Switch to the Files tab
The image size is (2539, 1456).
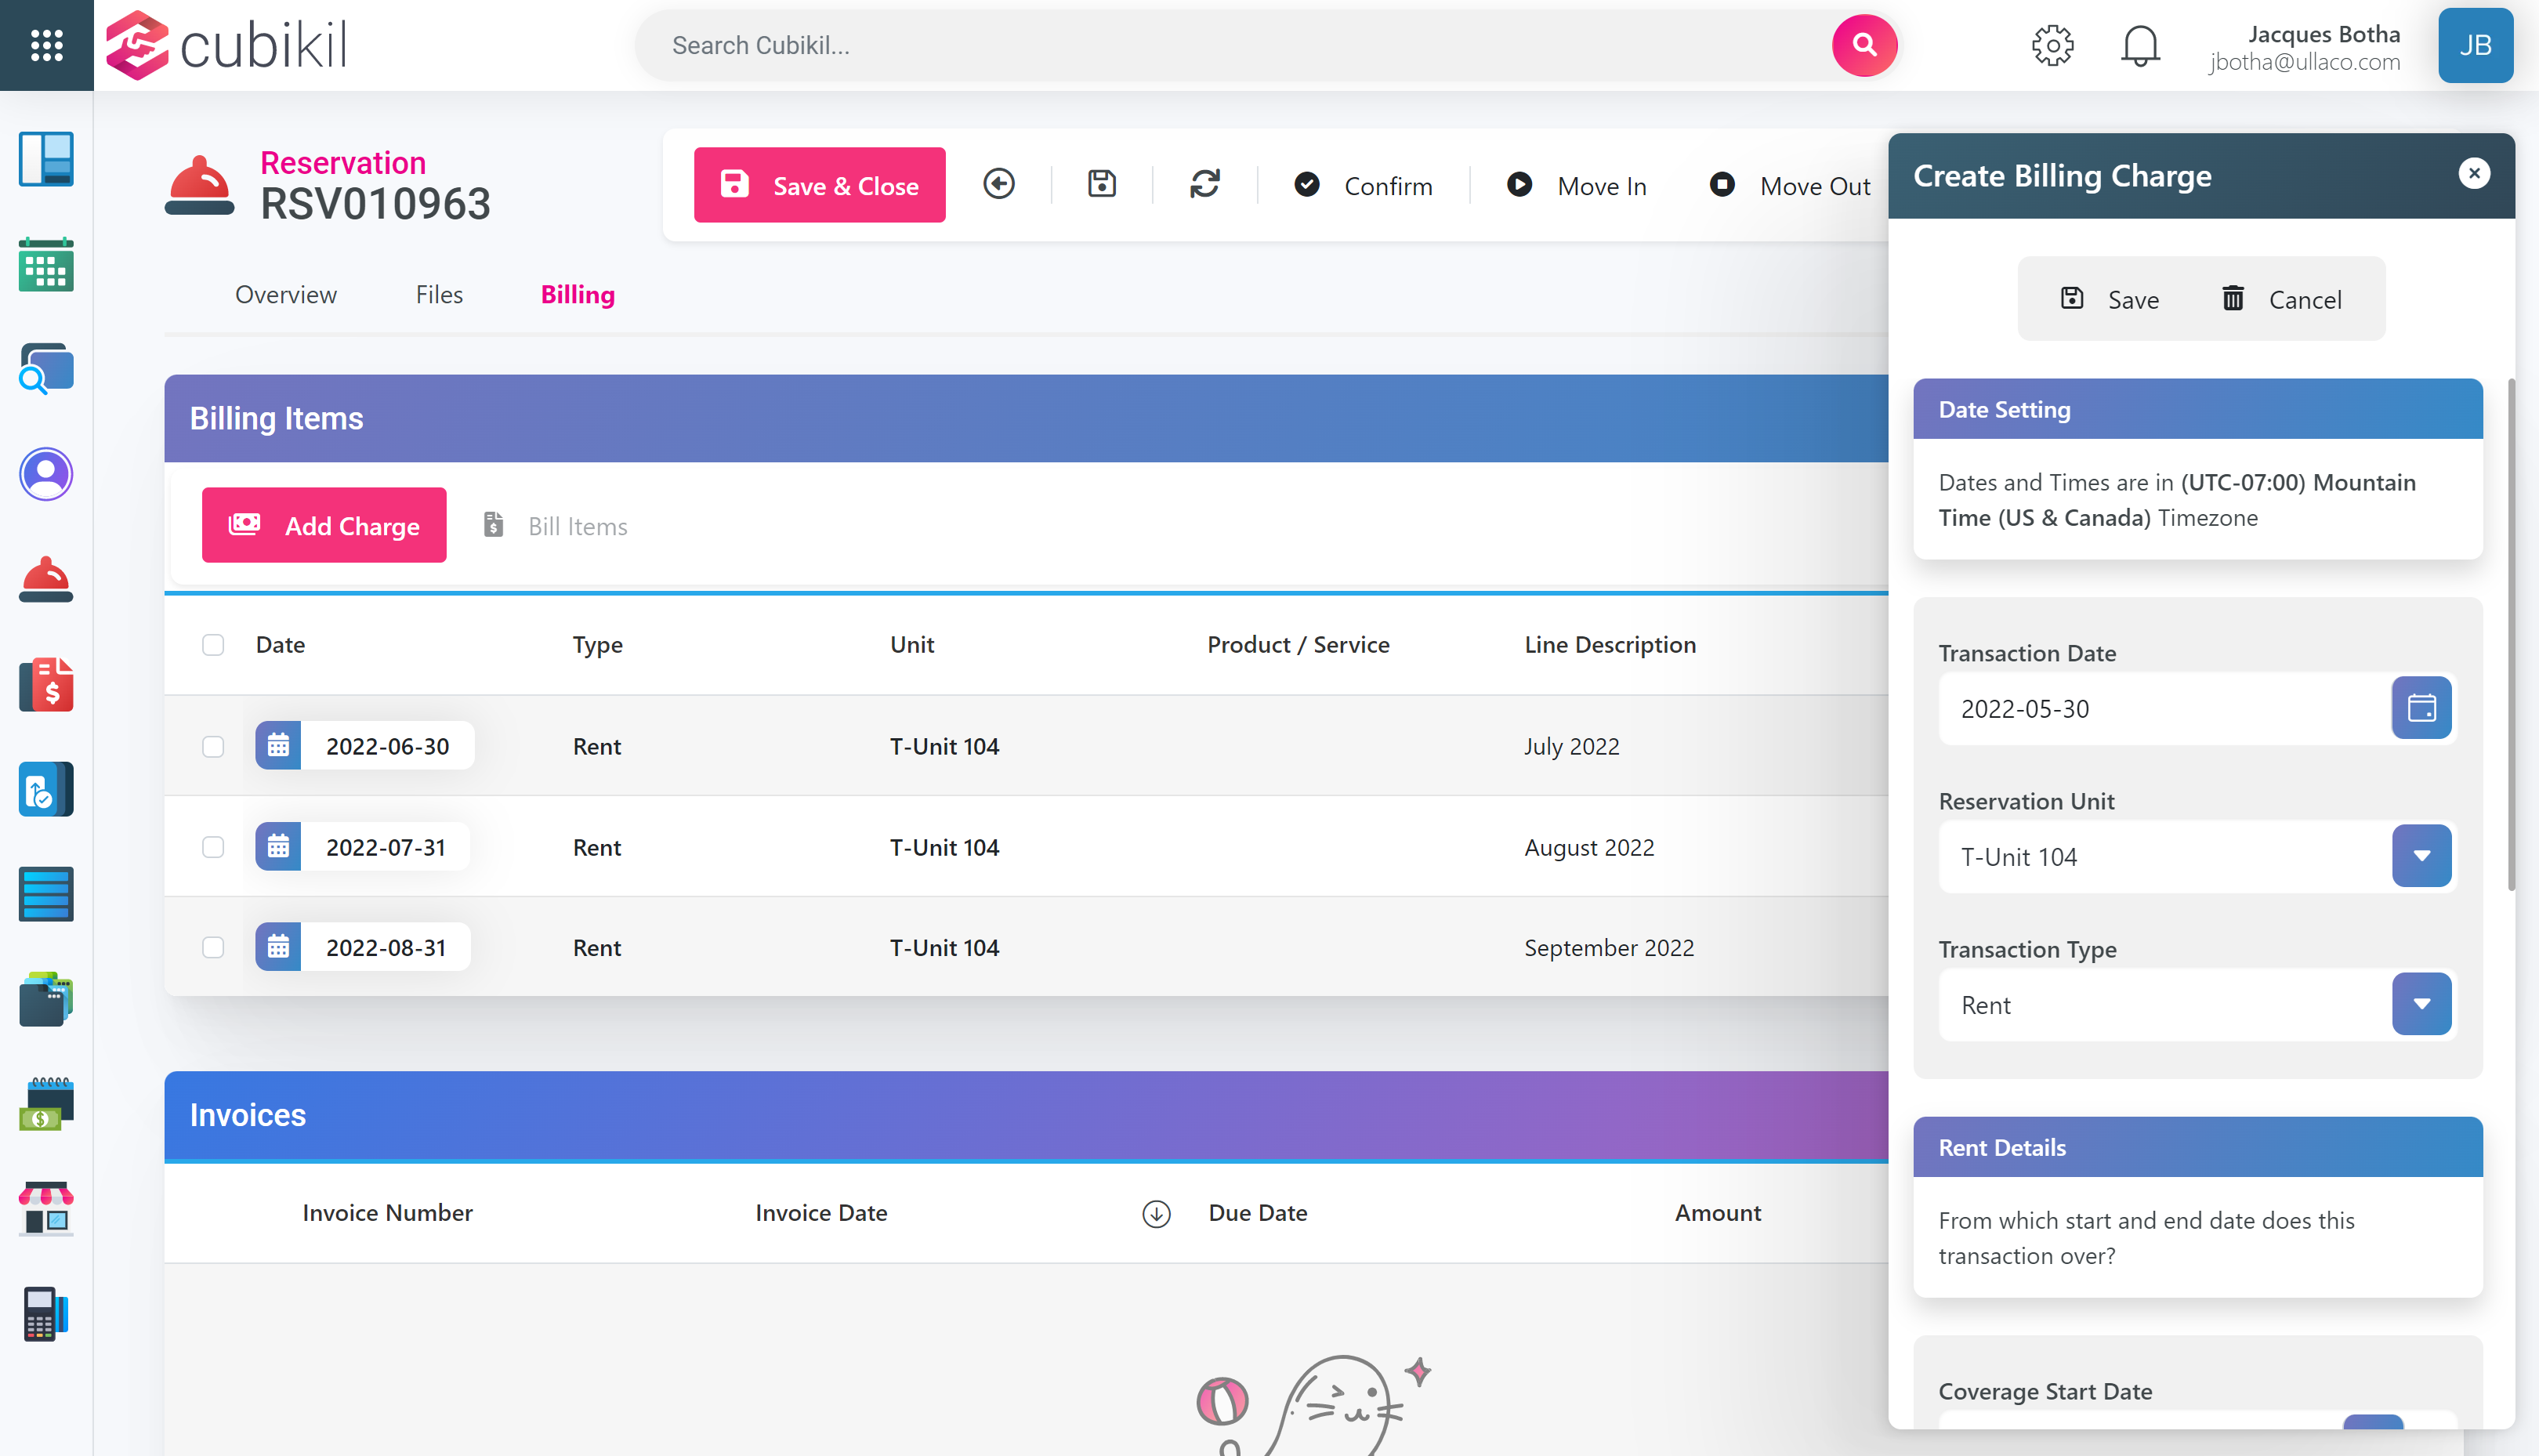tap(439, 295)
